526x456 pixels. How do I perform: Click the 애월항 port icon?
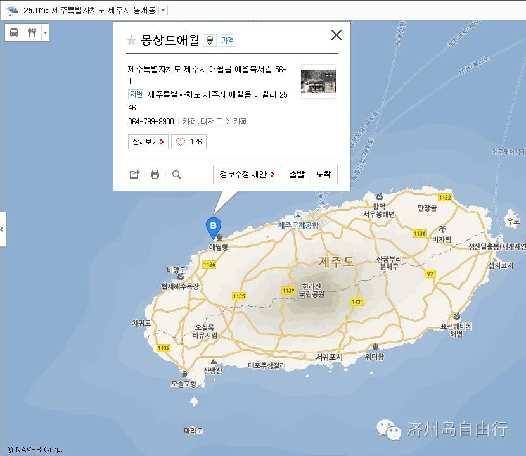click(220, 237)
